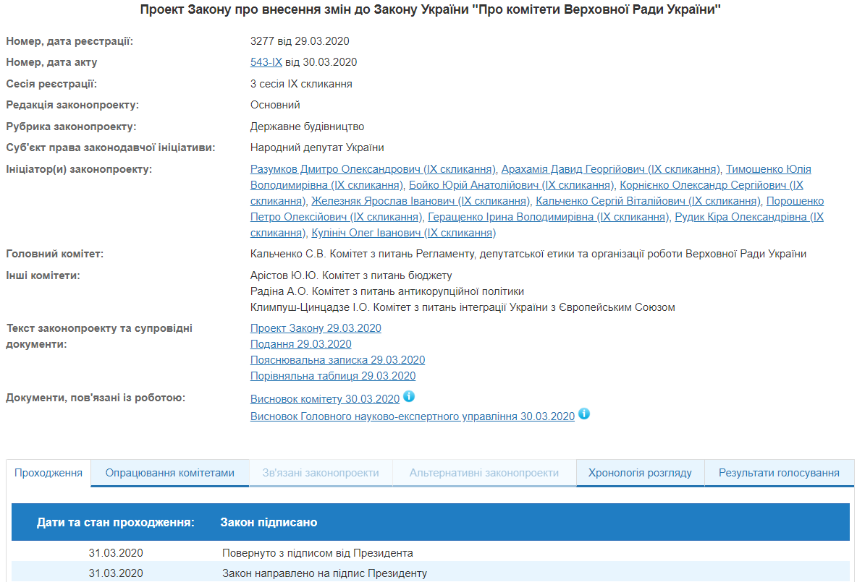Open Висновок комітету 30.03.2020 link
Image resolution: width=857 pixels, height=582 pixels.
click(324, 399)
